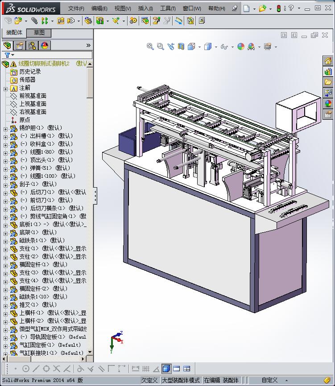Click the rebuild traffic light icon
335x386 pixels.
click(x=278, y=8)
